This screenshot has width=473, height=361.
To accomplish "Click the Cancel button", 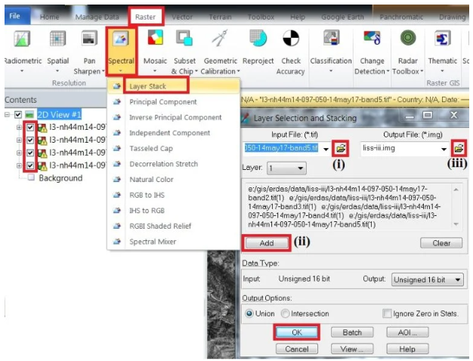I will pos(297,349).
